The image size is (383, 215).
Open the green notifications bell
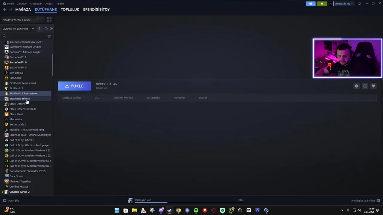coord(322,4)
